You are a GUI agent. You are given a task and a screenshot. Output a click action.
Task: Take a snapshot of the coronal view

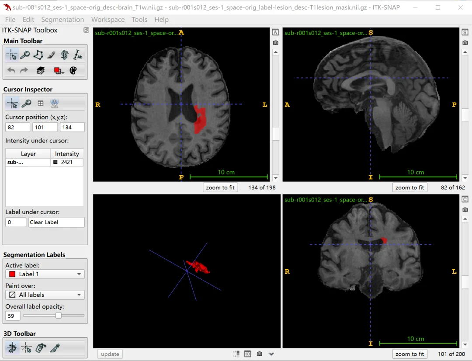(x=465, y=209)
